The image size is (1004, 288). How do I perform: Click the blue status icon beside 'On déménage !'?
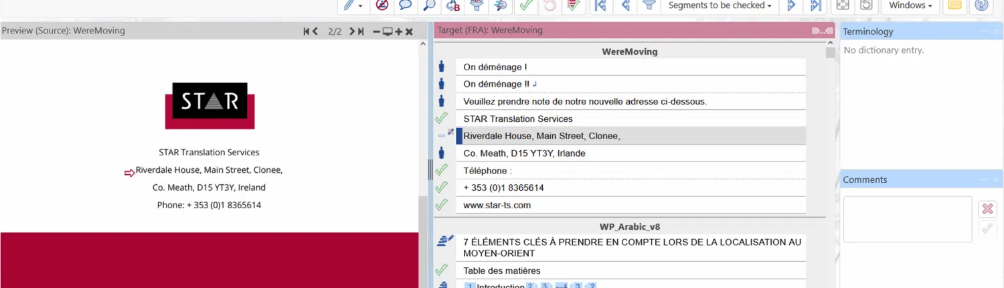pos(441,66)
